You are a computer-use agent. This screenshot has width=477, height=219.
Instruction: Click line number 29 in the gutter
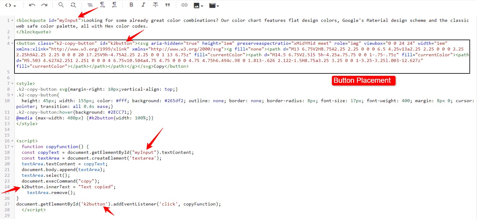[x=7, y=215]
